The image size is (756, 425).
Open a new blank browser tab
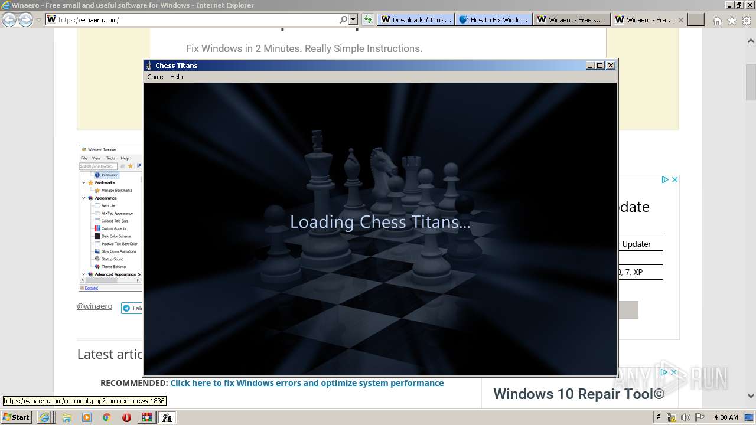click(696, 19)
